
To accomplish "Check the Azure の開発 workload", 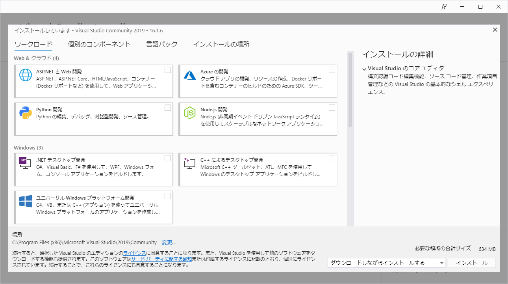I will point(332,70).
